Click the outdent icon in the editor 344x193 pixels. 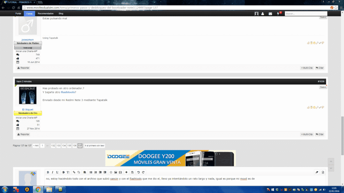[x=100, y=172]
